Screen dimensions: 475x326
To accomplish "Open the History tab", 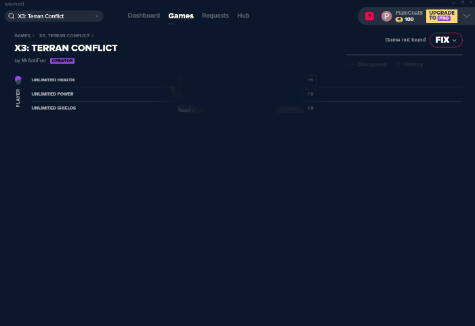I will tap(409, 64).
